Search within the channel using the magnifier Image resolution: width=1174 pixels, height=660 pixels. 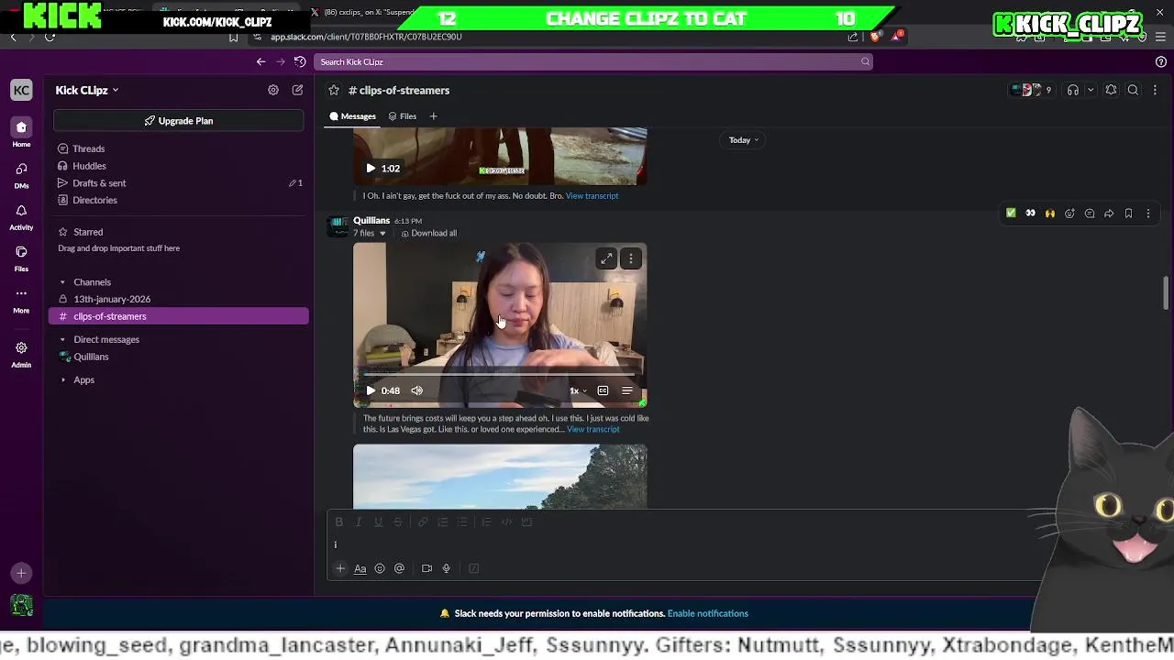[x=1133, y=90]
